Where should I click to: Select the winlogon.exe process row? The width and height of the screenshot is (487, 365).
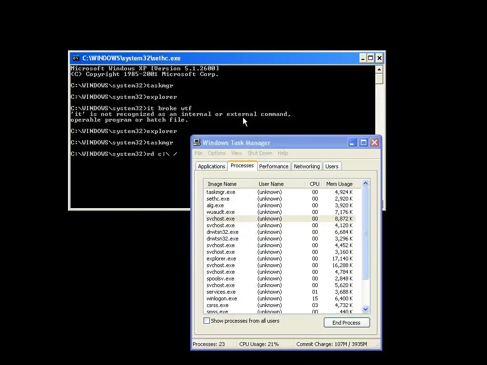pyautogui.click(x=280, y=298)
